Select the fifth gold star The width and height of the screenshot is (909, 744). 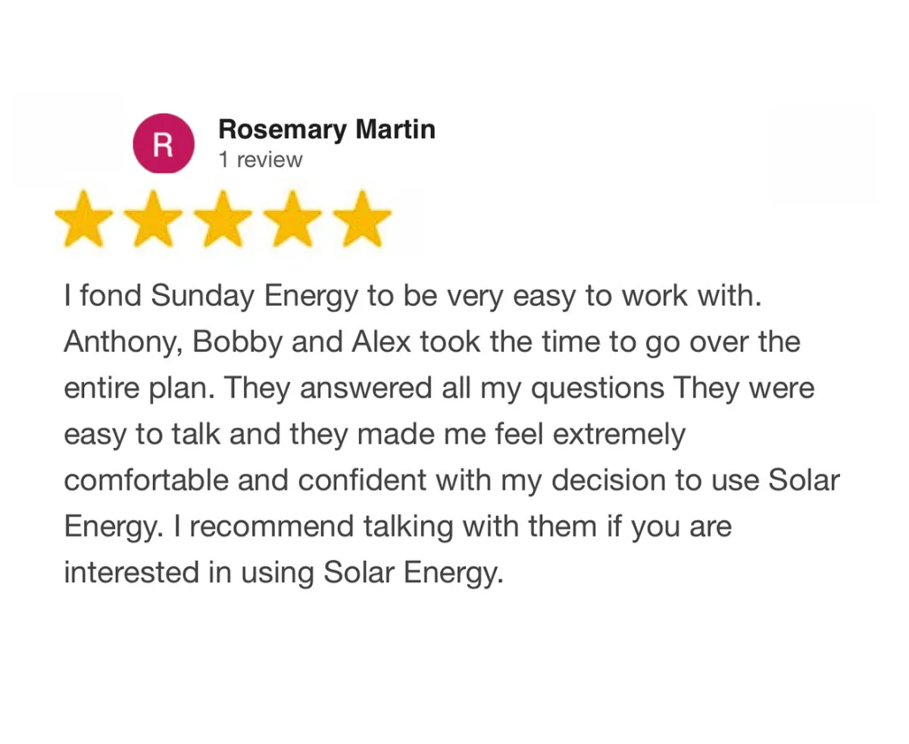tap(363, 218)
